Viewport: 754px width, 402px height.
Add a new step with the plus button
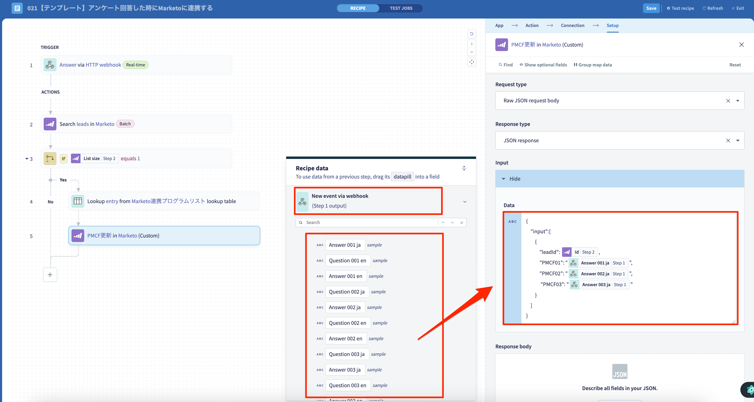tap(50, 275)
